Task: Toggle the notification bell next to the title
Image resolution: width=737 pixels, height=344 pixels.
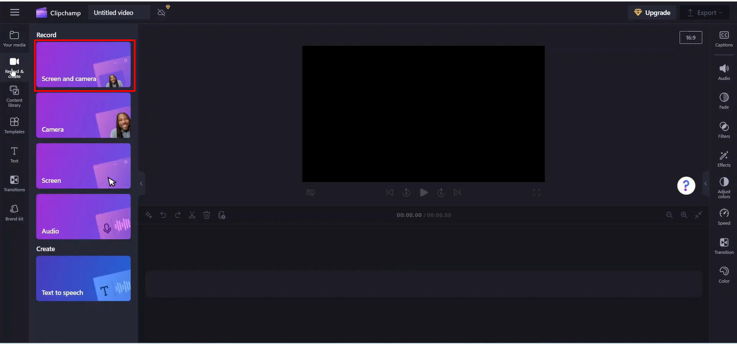Action: (160, 12)
